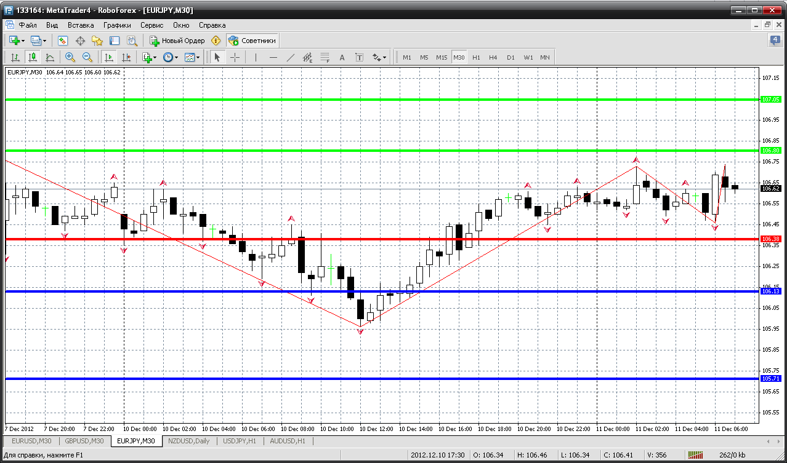787x463 pixels.
Task: Expand the periodicity clock dropdown
Action: (177, 58)
